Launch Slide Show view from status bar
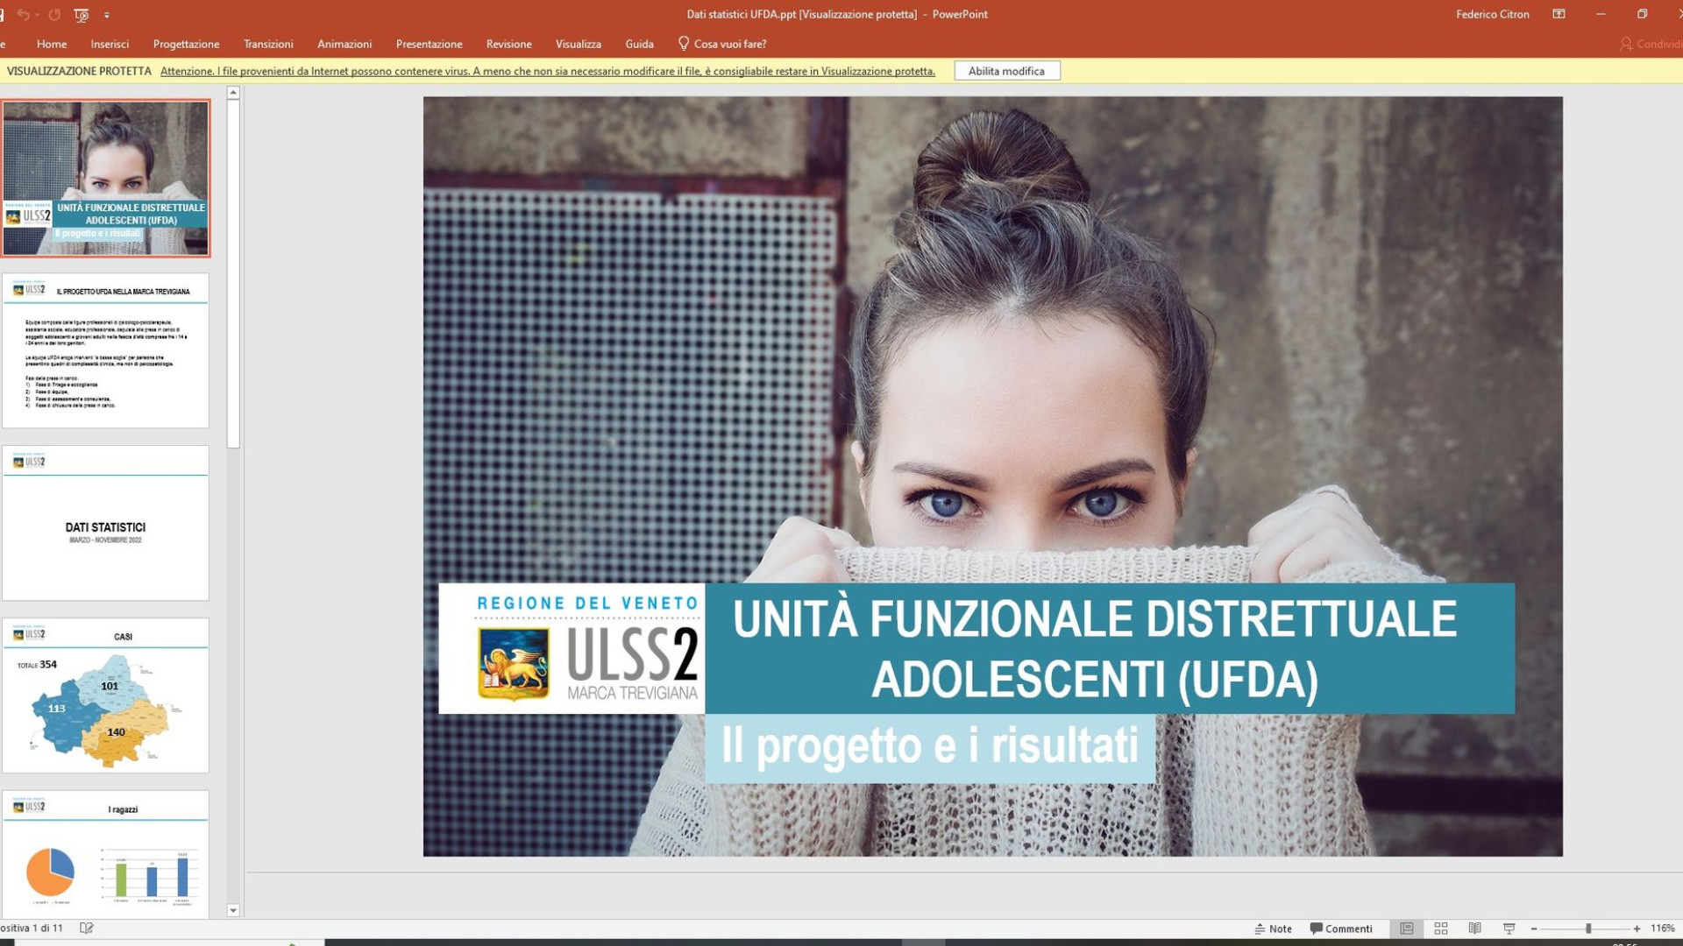This screenshot has height=946, width=1683. [1509, 928]
